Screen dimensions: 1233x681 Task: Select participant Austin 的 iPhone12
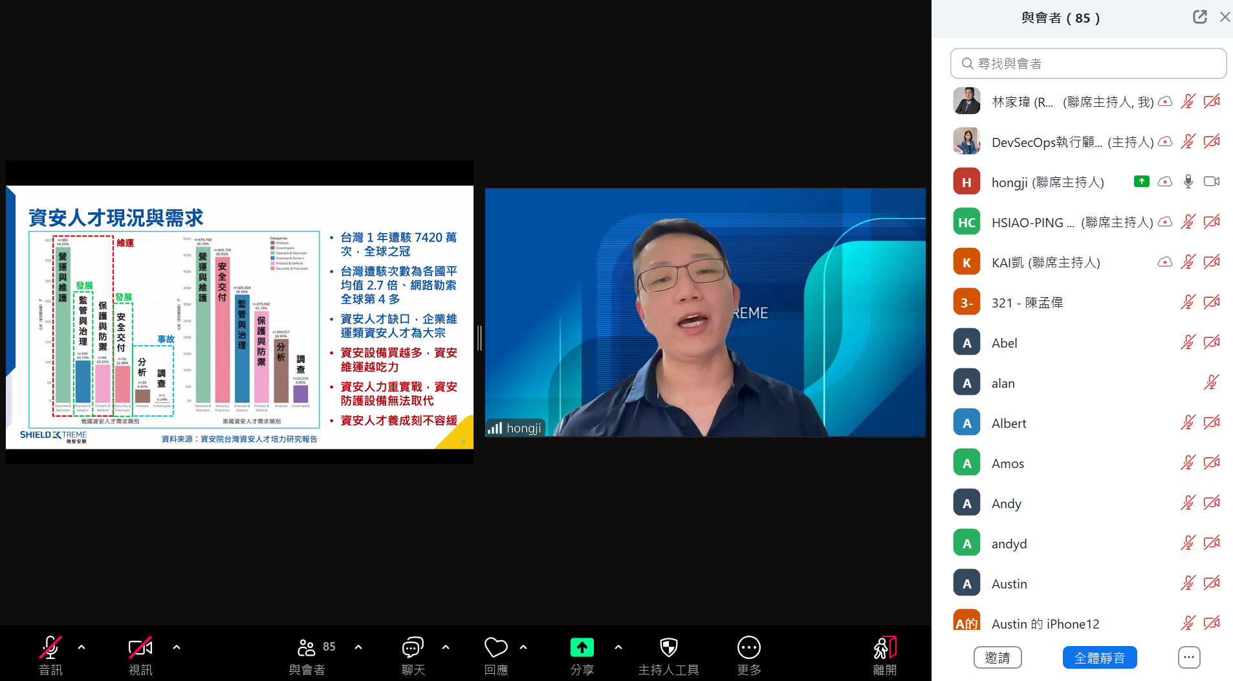point(1045,624)
